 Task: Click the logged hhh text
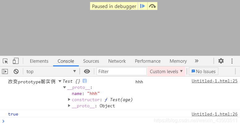139,82
